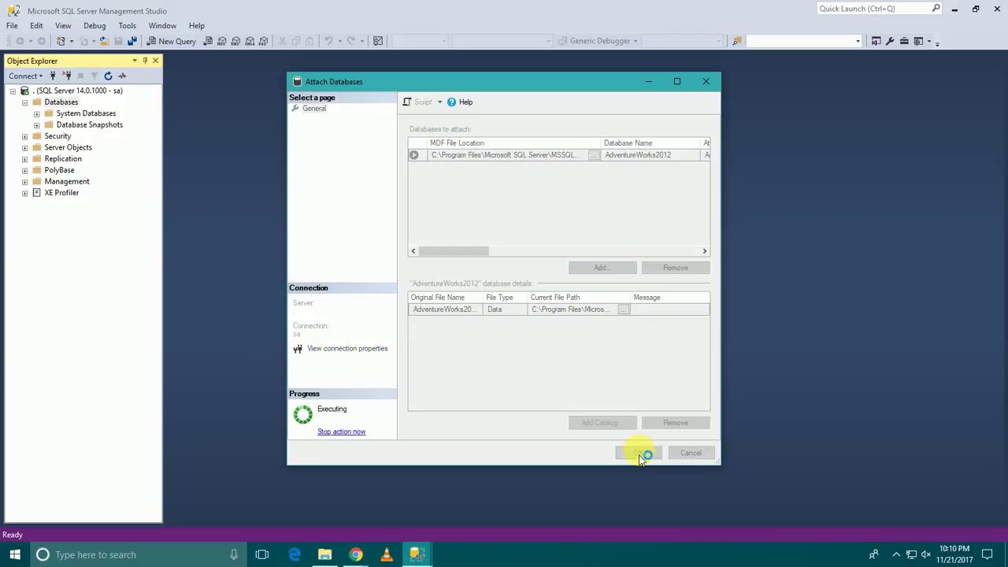The width and height of the screenshot is (1008, 567).
Task: Click the Quick Launch search box
Action: tap(879, 9)
